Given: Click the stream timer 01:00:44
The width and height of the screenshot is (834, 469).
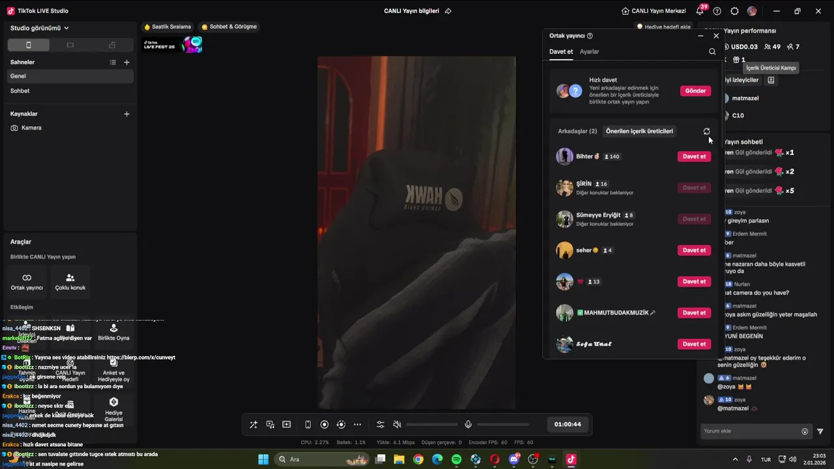Looking at the screenshot, I should click(568, 424).
